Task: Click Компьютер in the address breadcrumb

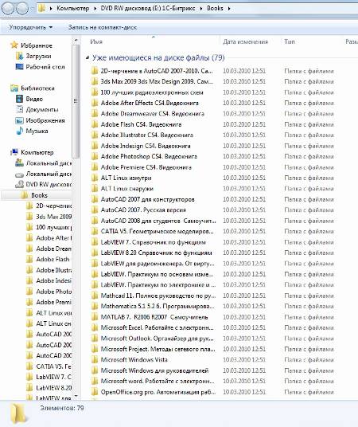Action: [73, 9]
